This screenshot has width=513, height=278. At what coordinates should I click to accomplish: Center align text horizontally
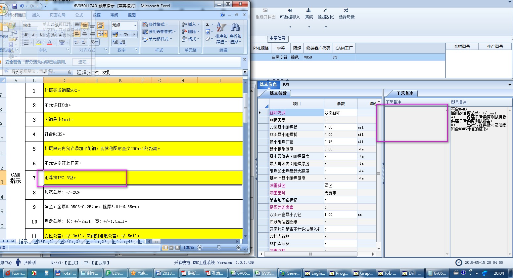pyautogui.click(x=85, y=34)
